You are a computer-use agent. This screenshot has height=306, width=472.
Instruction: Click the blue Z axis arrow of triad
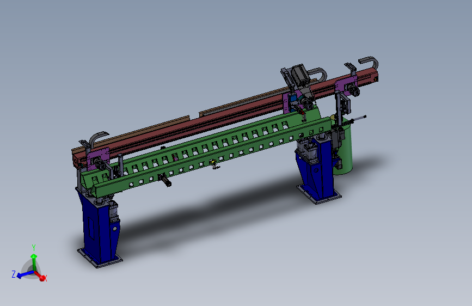tap(24, 274)
